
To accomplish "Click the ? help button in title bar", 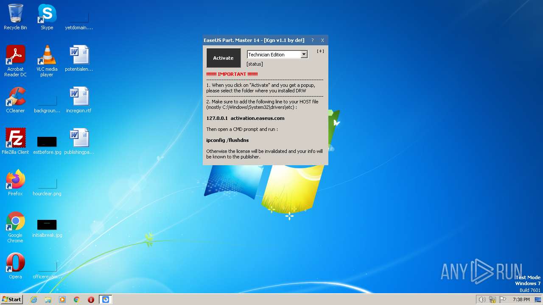I will (313, 40).
